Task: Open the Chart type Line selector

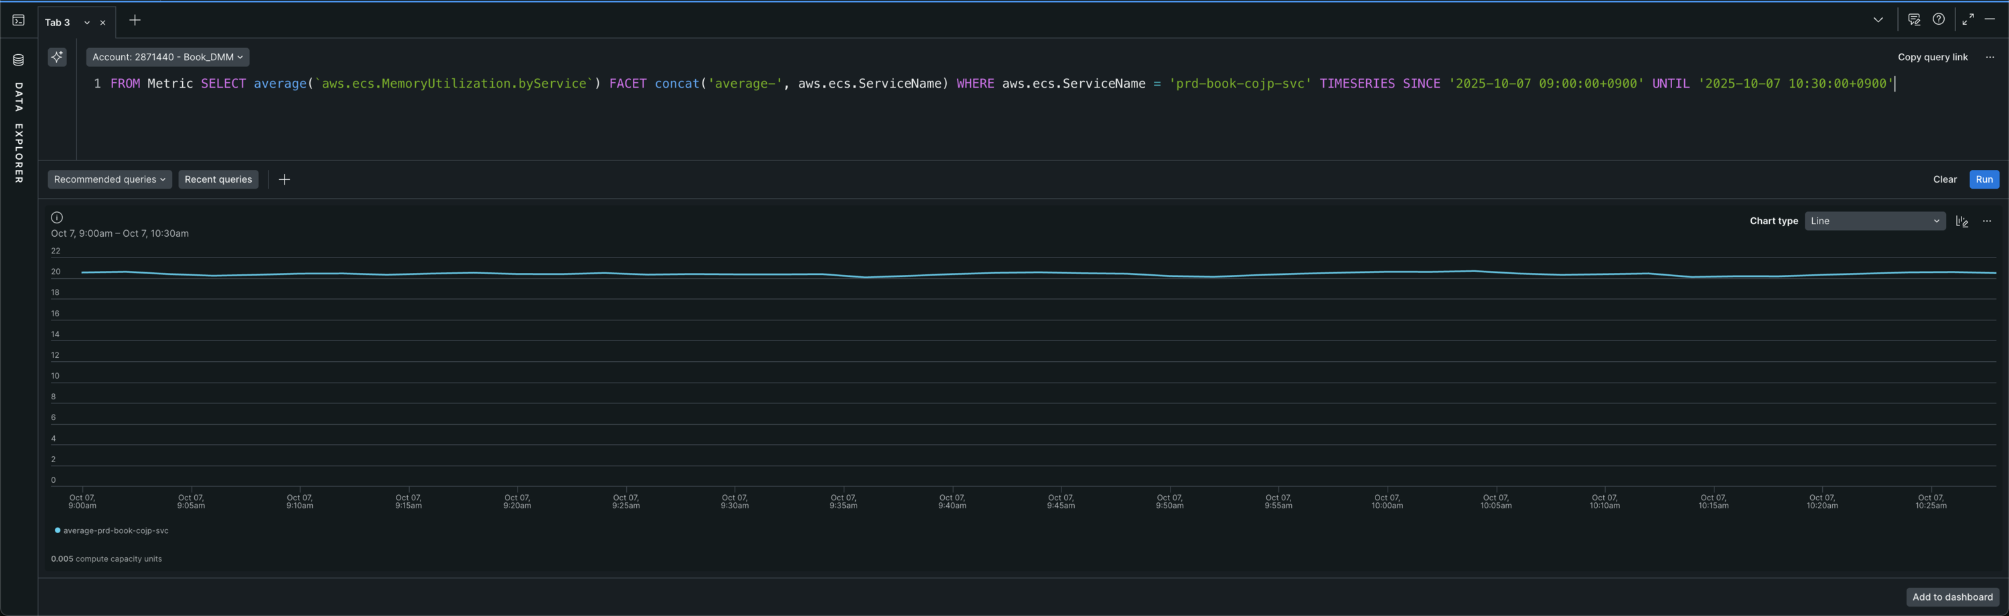Action: click(1875, 221)
